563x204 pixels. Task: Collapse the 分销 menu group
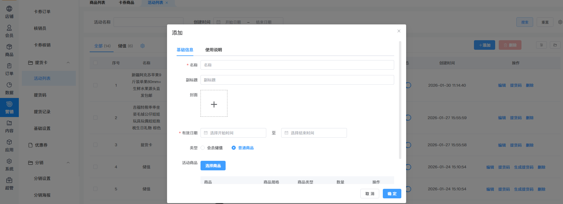point(68,163)
